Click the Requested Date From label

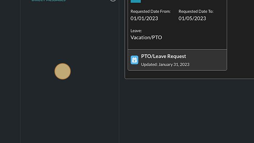pyautogui.click(x=151, y=11)
